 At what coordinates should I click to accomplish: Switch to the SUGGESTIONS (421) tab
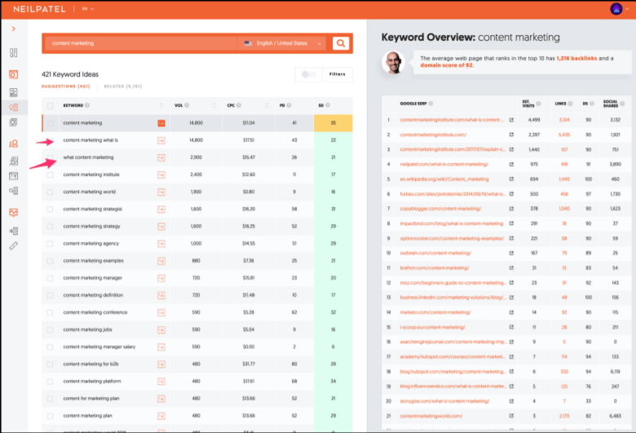(66, 86)
